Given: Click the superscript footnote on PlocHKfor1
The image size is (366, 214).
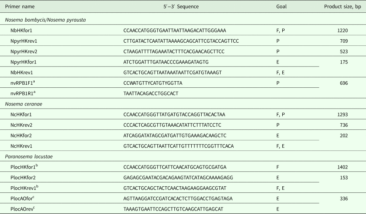Looking at the screenshot, I should click(37, 166).
